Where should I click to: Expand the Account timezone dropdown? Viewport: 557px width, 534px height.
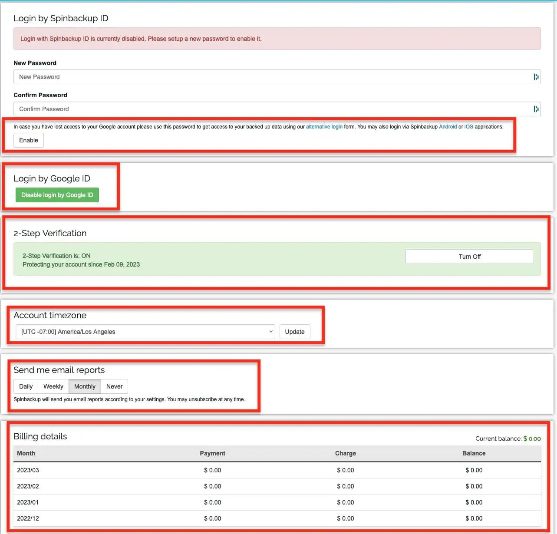tap(145, 332)
